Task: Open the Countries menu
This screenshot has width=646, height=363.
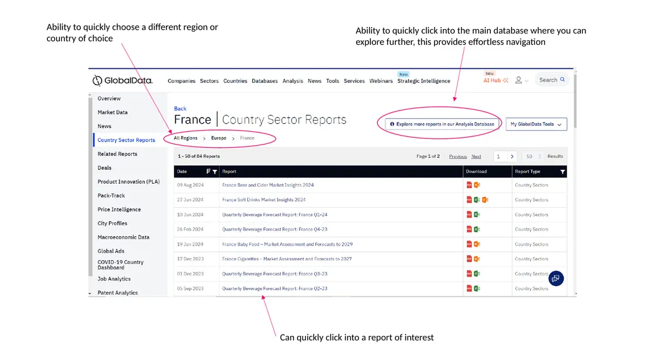Action: 235,81
